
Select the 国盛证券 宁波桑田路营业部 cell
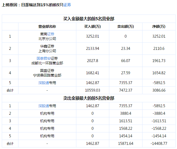(x=47, y=73)
